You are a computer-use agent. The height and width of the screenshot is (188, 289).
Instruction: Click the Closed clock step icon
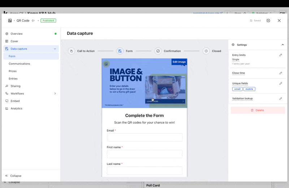tap(206, 51)
